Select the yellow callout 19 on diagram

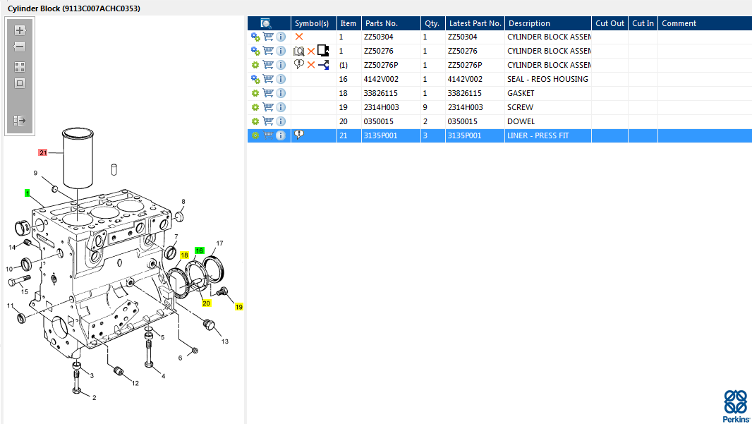pyautogui.click(x=239, y=307)
